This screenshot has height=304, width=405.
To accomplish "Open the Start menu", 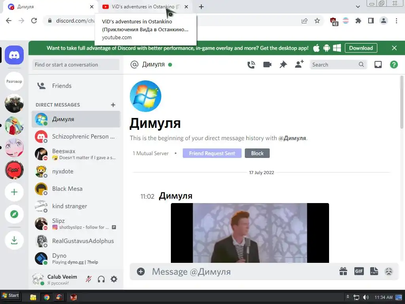I will pos(11,295).
